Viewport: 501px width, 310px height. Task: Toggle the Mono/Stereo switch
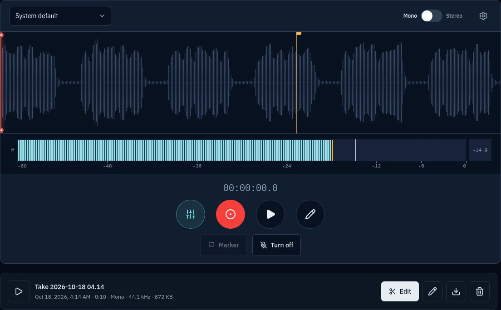(432, 16)
